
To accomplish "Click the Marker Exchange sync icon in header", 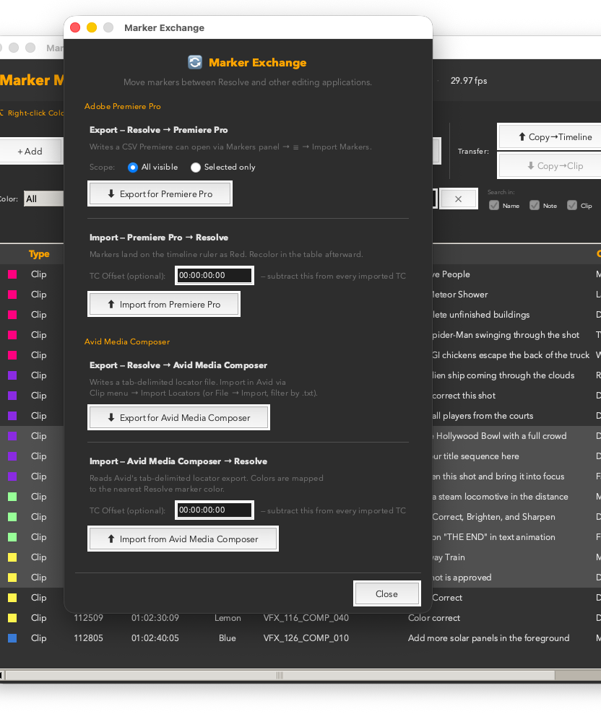I will point(195,62).
